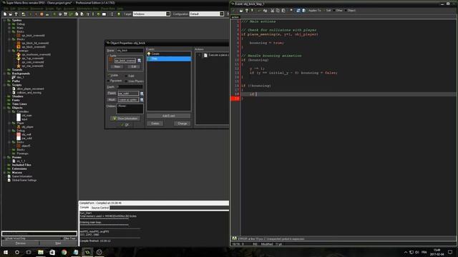The image size is (458, 257).
Task: Collapse the Rooms folder in resource tree
Action: (4, 157)
